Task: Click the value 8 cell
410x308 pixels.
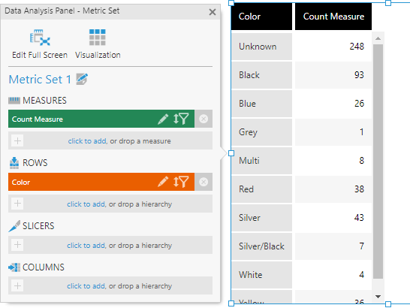Action: pyautogui.click(x=333, y=161)
